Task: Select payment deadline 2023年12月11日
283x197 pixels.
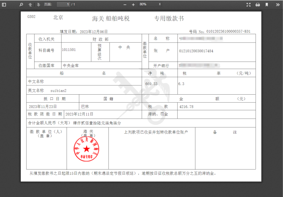Action: (79, 114)
